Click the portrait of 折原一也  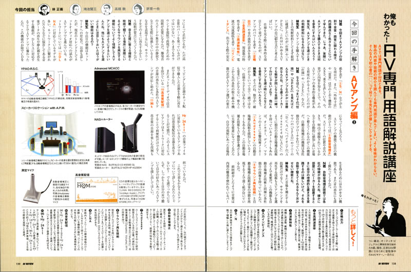137,9
